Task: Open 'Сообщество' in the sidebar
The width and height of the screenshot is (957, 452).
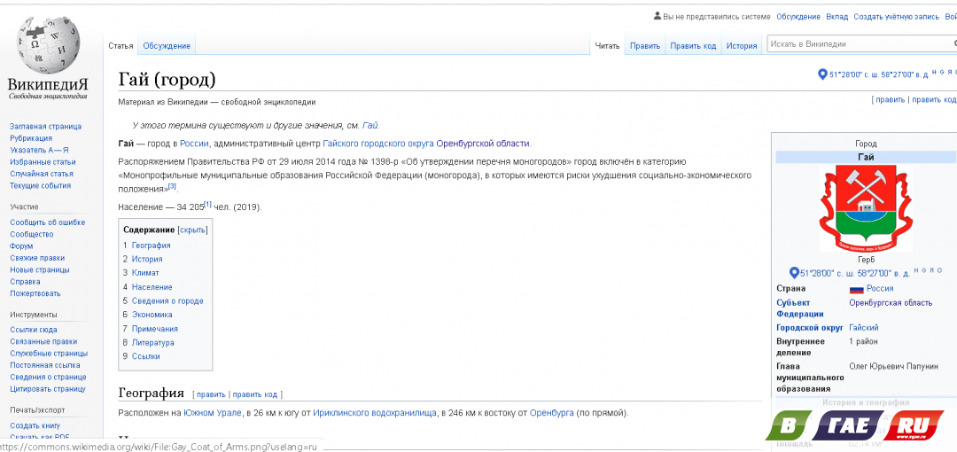Action: coord(32,234)
